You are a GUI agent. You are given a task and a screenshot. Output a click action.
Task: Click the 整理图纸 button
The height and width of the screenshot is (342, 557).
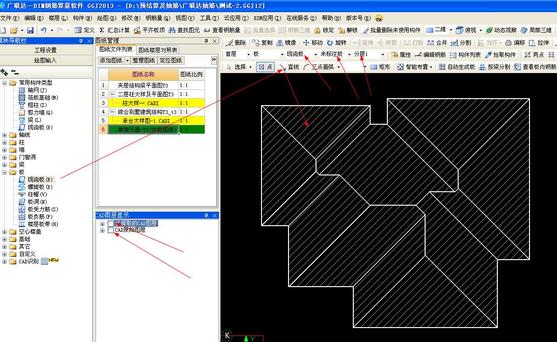click(144, 60)
